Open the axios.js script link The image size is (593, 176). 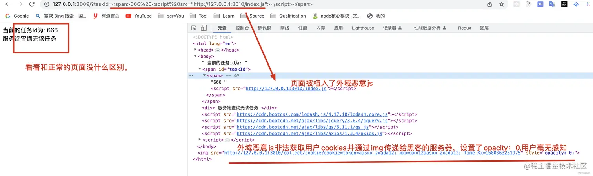pos(309,133)
